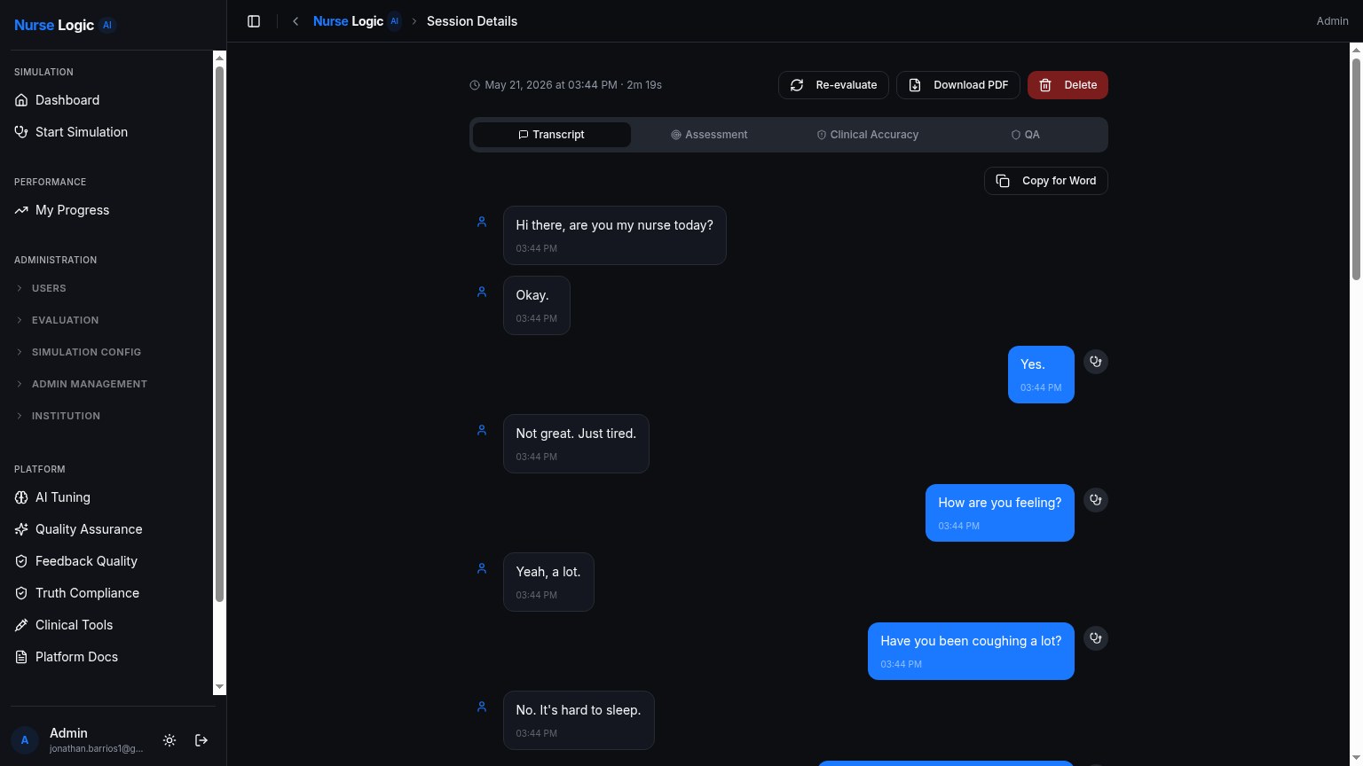The width and height of the screenshot is (1363, 766).
Task: Click 'Have you been coughing a lot?' bubble
Action: [971, 651]
